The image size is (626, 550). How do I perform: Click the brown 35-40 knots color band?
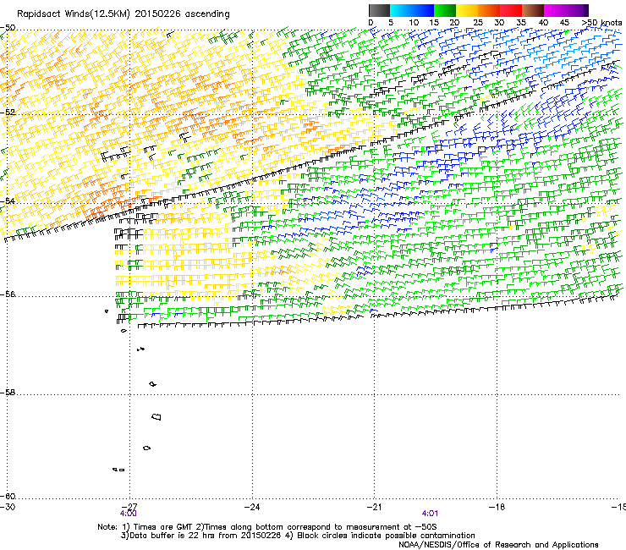(x=533, y=10)
